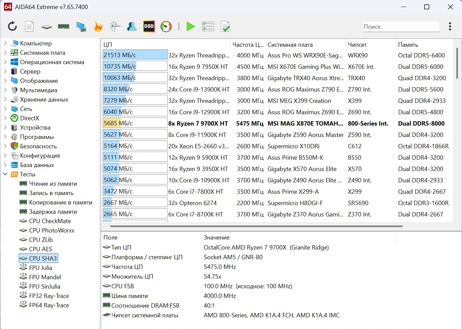Launch the flame stability test icon
The image size is (462, 329).
click(98, 26)
